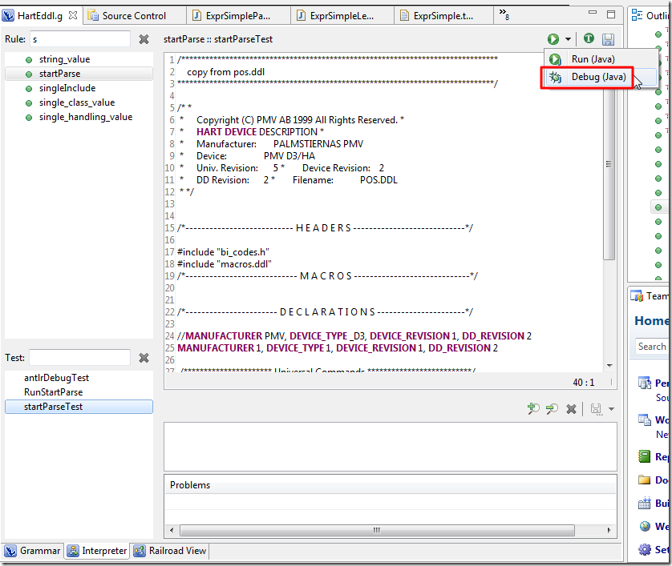Open the dropdown beside save-as icon

(x=612, y=409)
